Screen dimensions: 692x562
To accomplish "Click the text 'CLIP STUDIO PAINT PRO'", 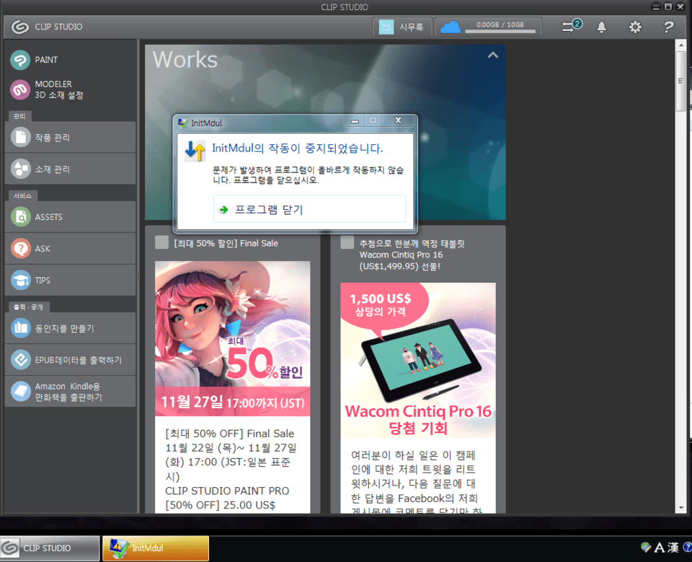I will [x=227, y=491].
